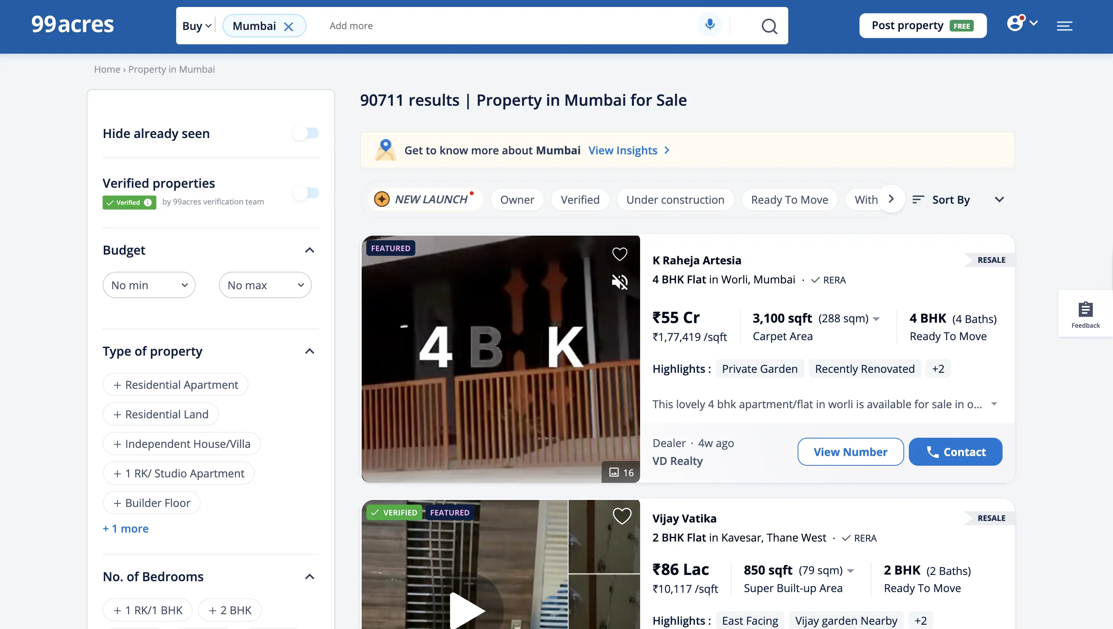Click the View Number button

(850, 452)
